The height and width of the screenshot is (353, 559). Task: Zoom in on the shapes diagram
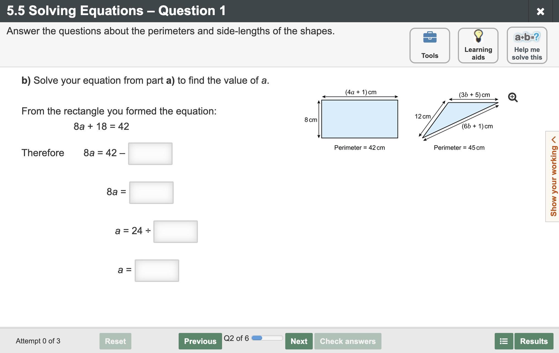(513, 97)
